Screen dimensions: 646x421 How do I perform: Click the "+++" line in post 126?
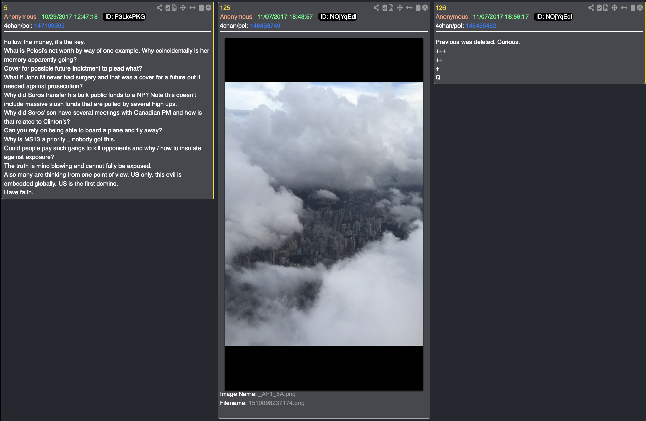[441, 51]
